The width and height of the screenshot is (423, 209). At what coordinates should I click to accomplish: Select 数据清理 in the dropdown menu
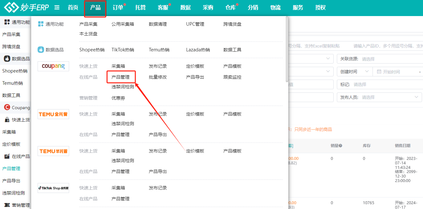[x=158, y=24]
